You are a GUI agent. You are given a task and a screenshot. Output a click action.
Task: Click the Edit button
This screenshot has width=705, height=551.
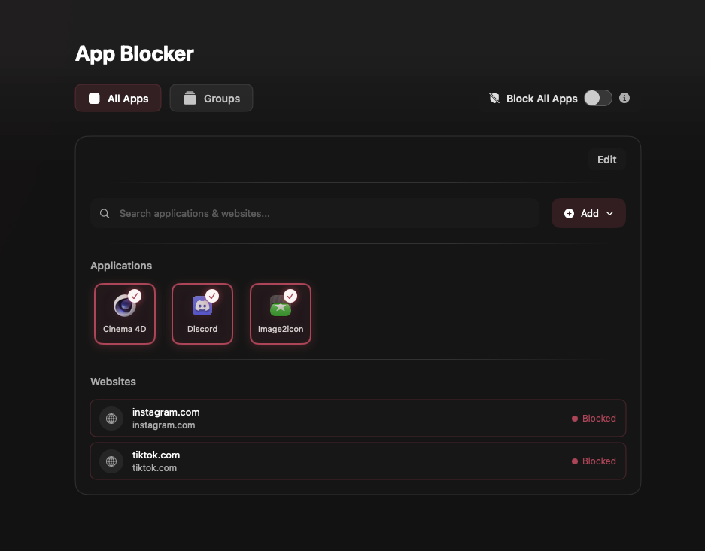click(606, 160)
